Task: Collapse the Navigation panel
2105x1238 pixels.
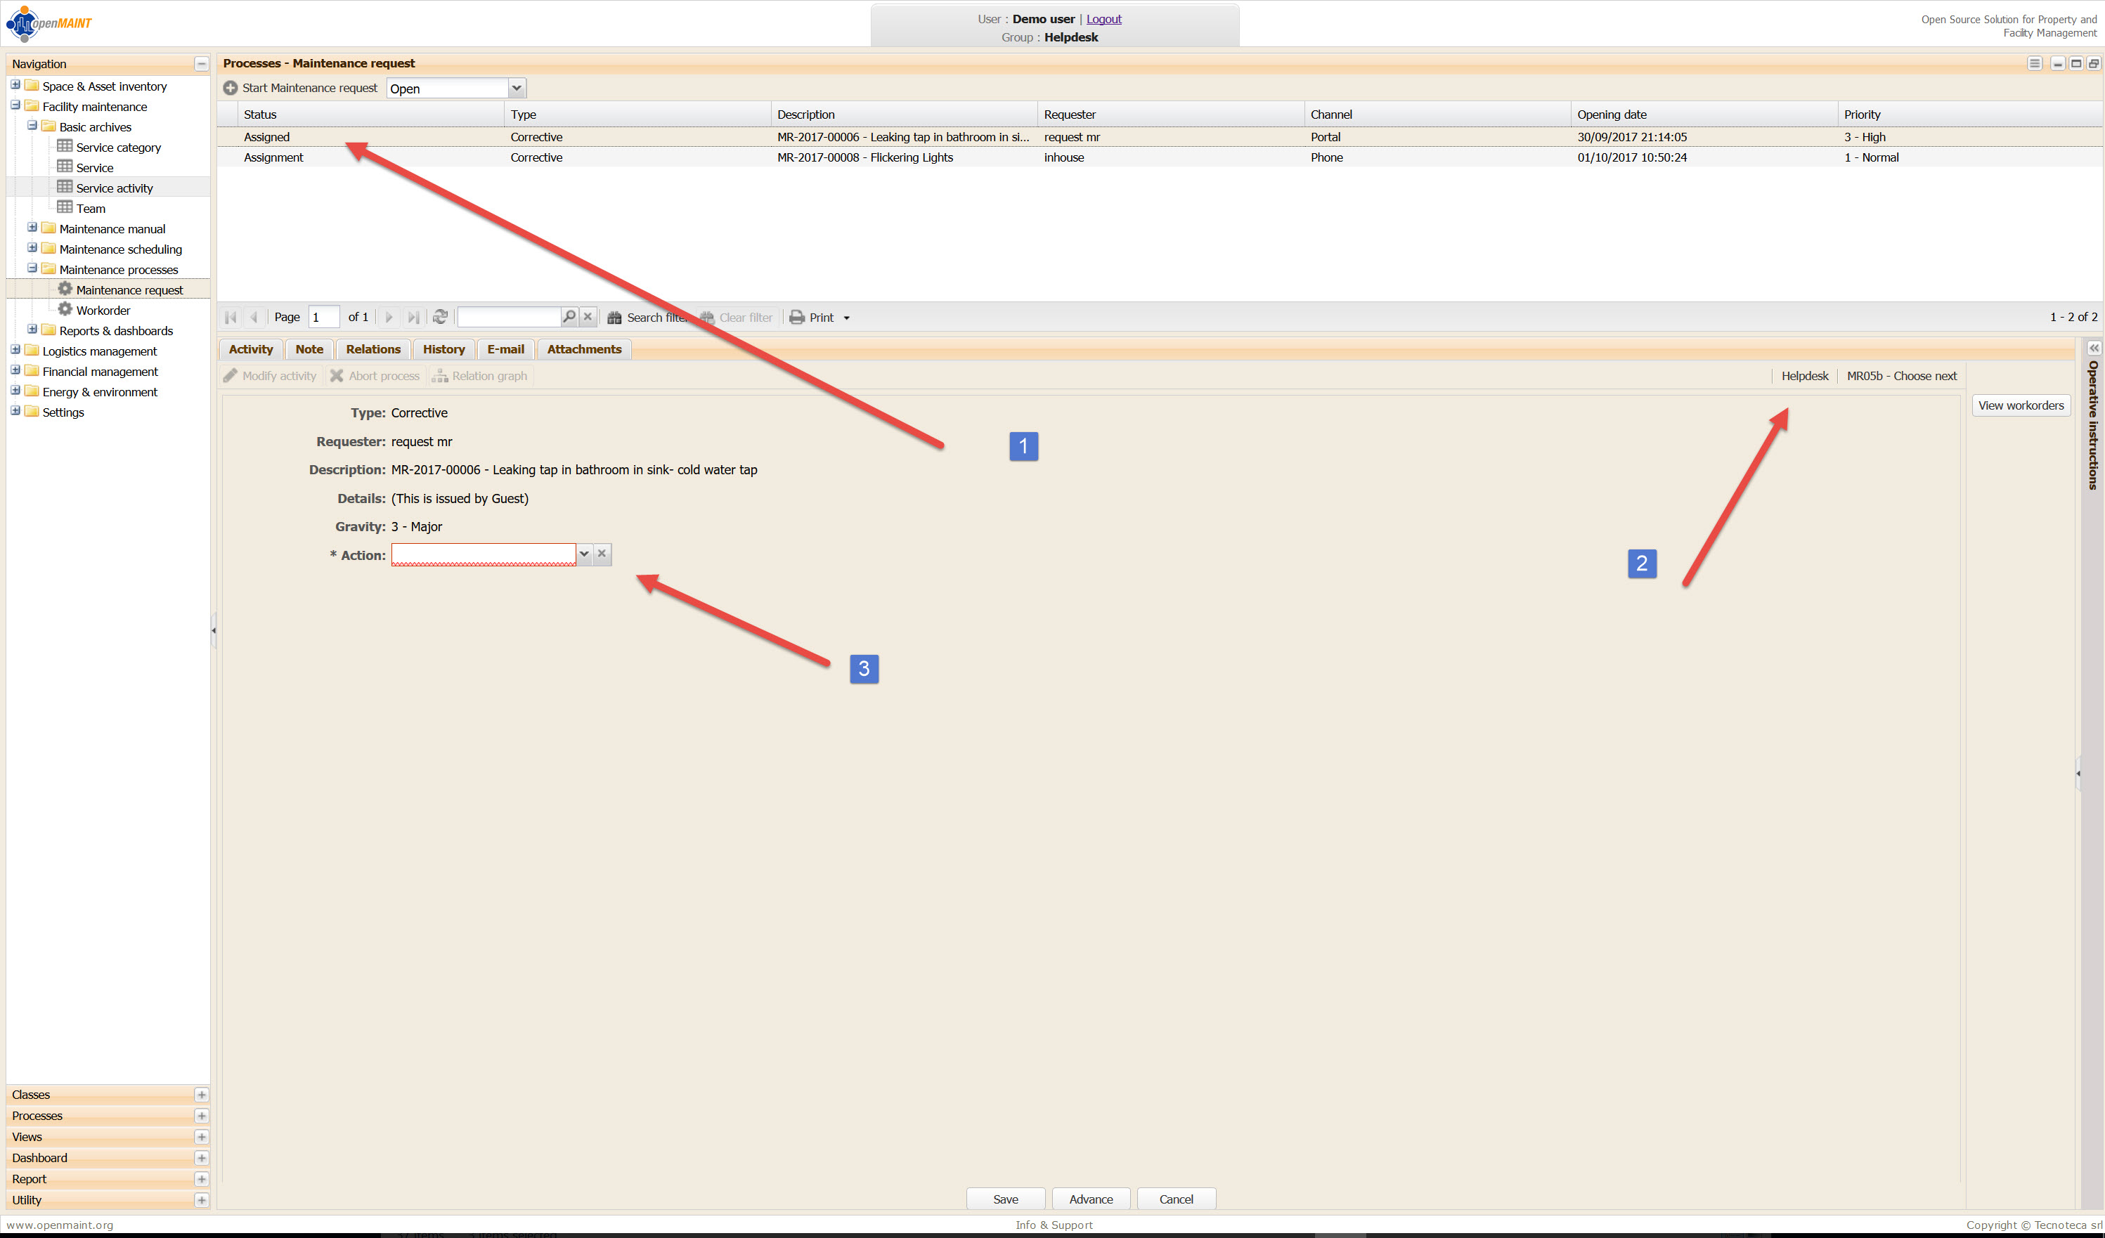Action: pos(201,64)
